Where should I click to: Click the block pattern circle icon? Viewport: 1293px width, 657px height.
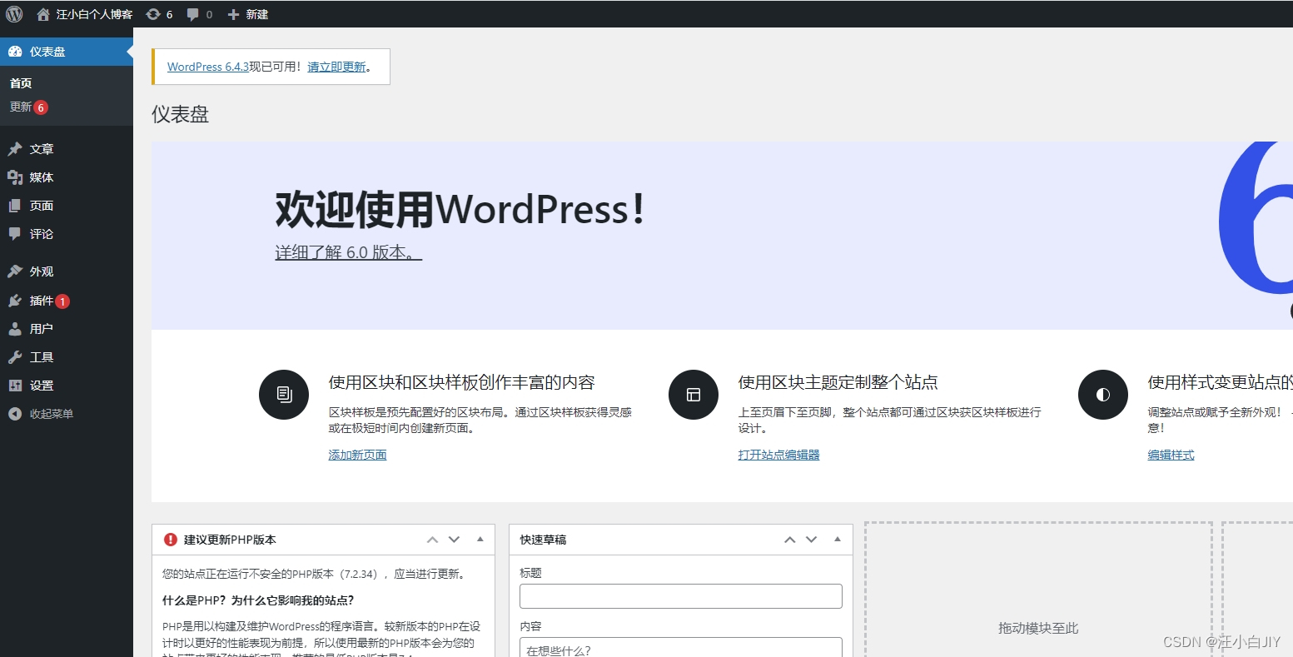(284, 395)
